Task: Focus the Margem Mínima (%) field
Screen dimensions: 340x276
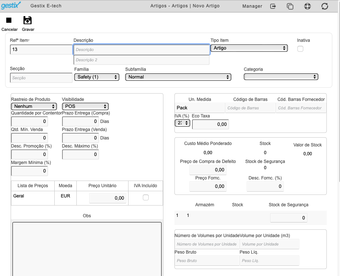Action: pos(29,171)
